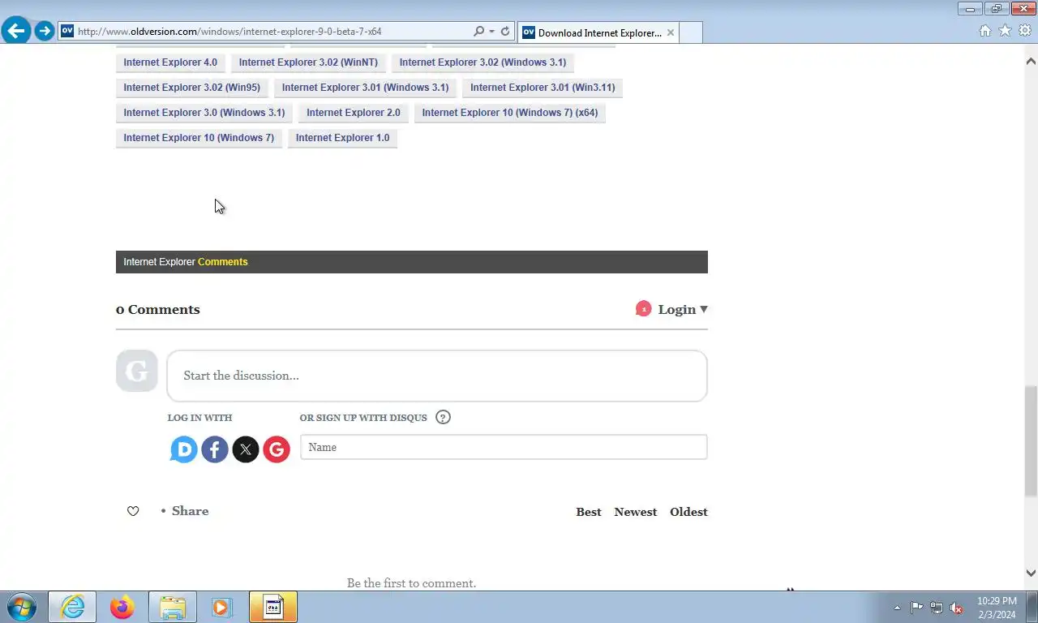
Task: Open address bar autocomplete dropdown arrow
Action: point(491,32)
